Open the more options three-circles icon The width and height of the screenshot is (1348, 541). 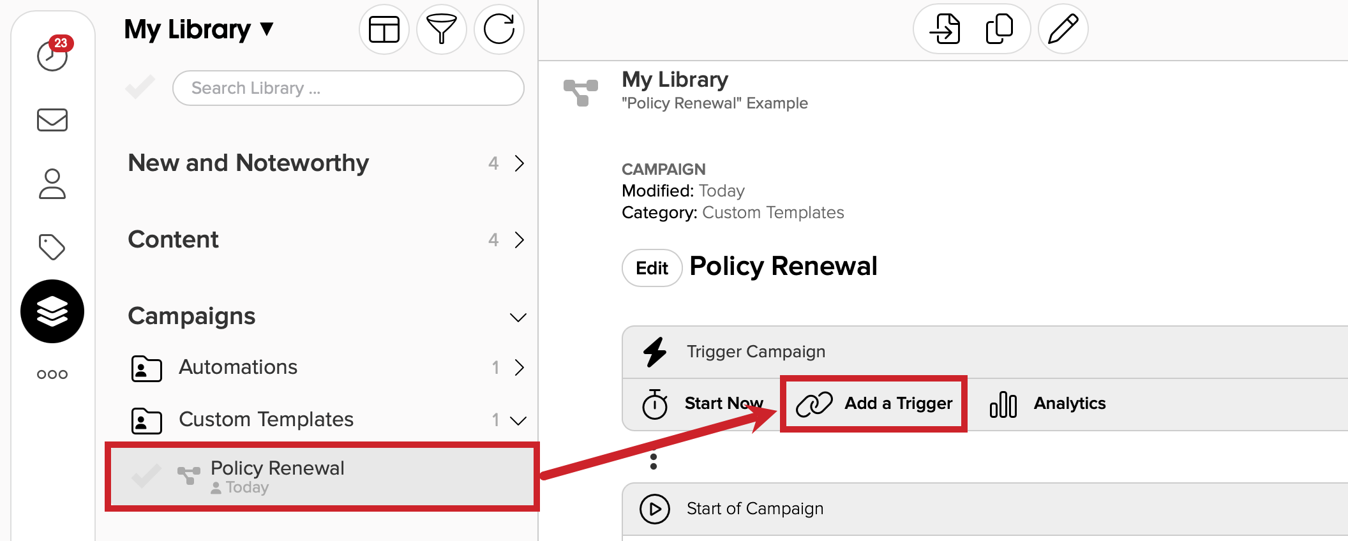52,374
